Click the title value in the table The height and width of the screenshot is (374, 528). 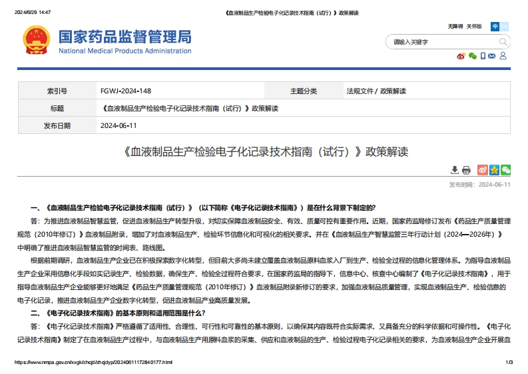tap(190, 109)
